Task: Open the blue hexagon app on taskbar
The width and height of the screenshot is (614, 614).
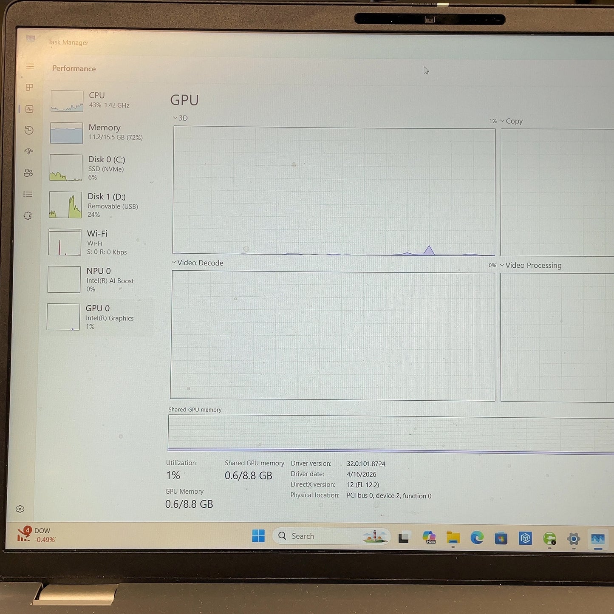Action: pyautogui.click(x=525, y=539)
